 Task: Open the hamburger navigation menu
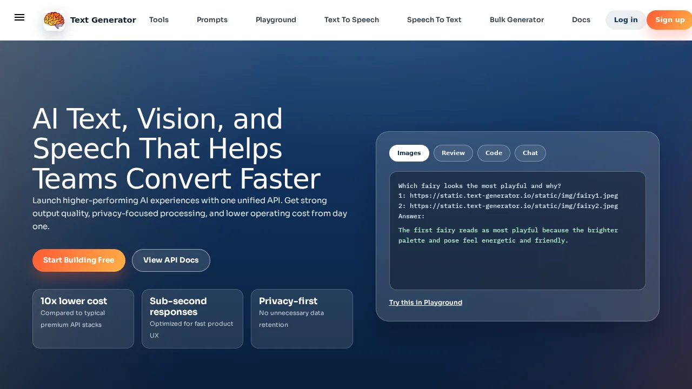pyautogui.click(x=19, y=17)
